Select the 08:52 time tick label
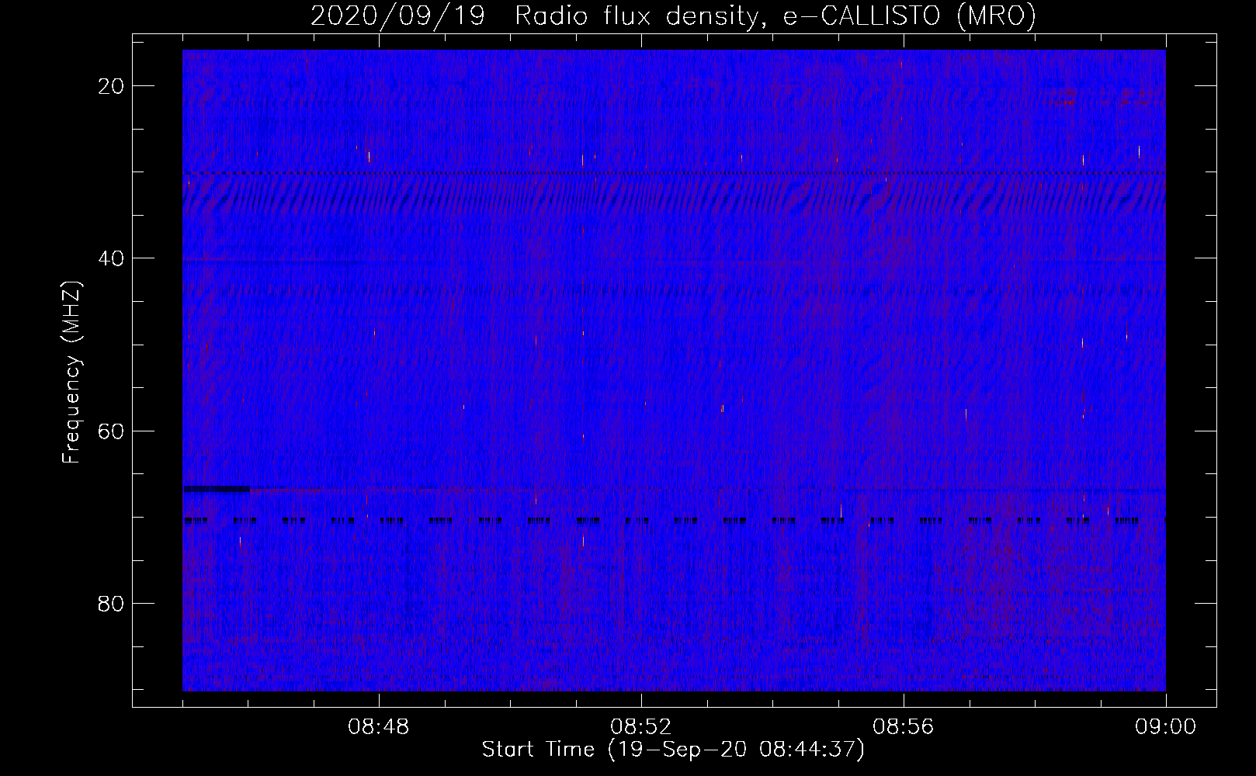This screenshot has height=776, width=1256. (641, 727)
